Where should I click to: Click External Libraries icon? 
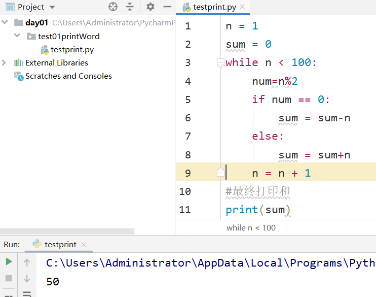pyautogui.click(x=18, y=63)
